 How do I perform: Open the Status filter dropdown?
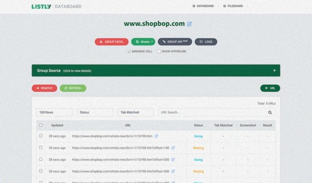(x=95, y=112)
